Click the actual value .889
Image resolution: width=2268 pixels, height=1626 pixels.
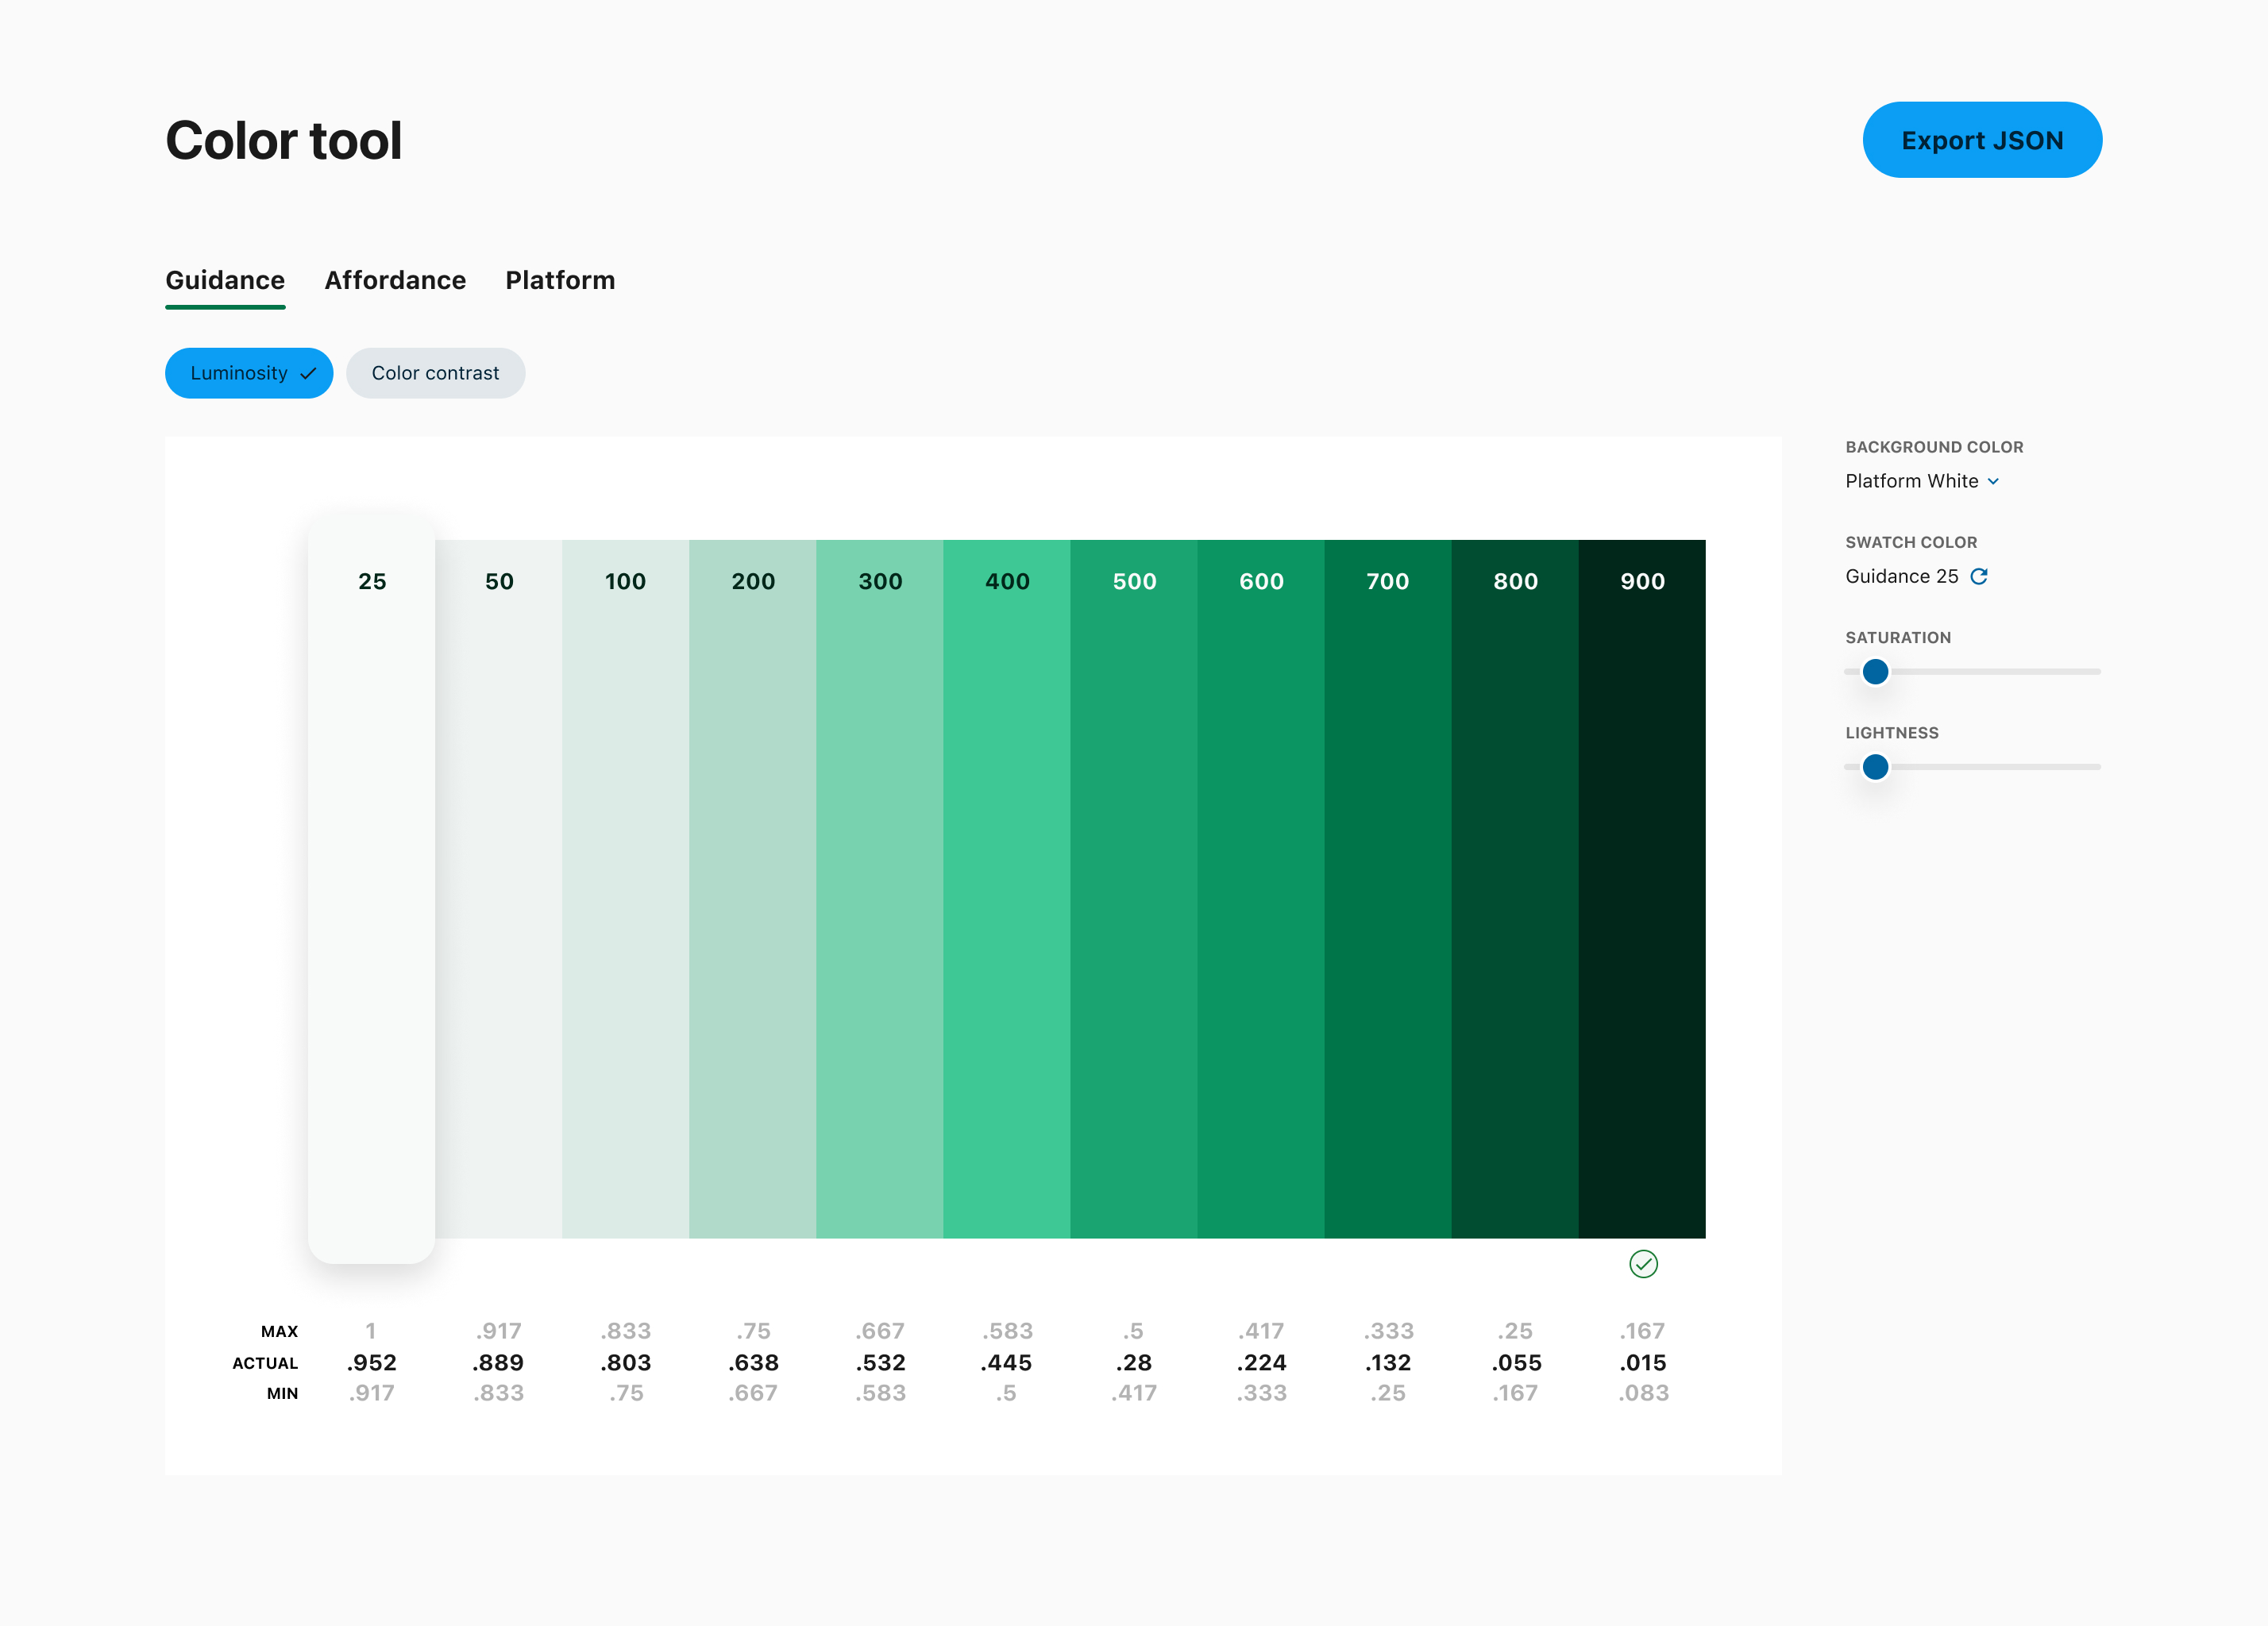click(x=498, y=1362)
